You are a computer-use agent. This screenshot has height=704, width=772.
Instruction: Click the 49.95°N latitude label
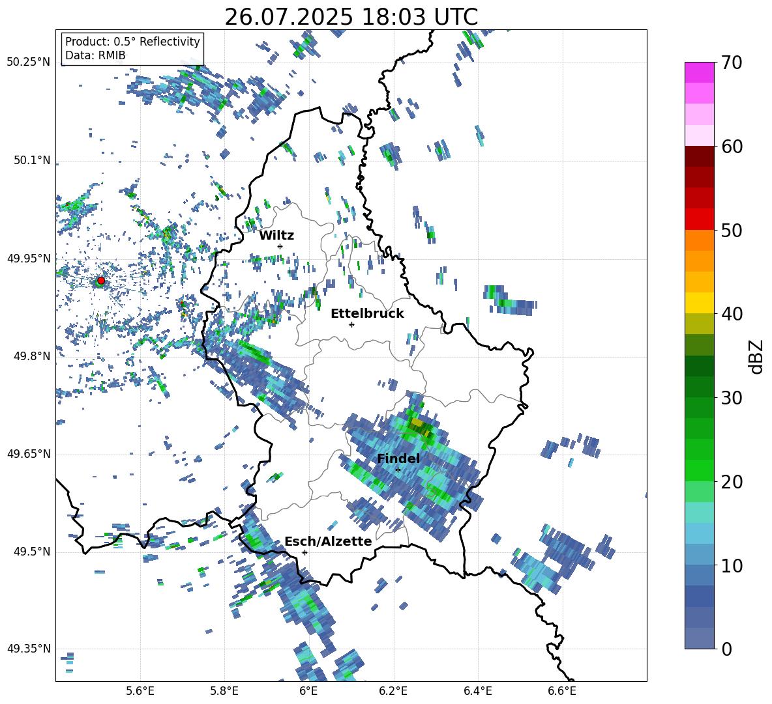[x=29, y=258]
